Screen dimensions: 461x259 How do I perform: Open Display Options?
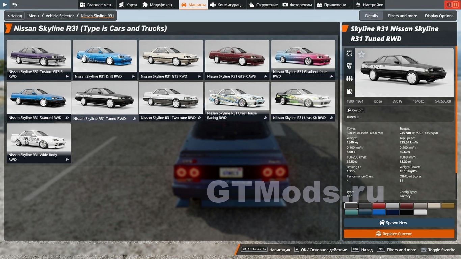(x=439, y=16)
